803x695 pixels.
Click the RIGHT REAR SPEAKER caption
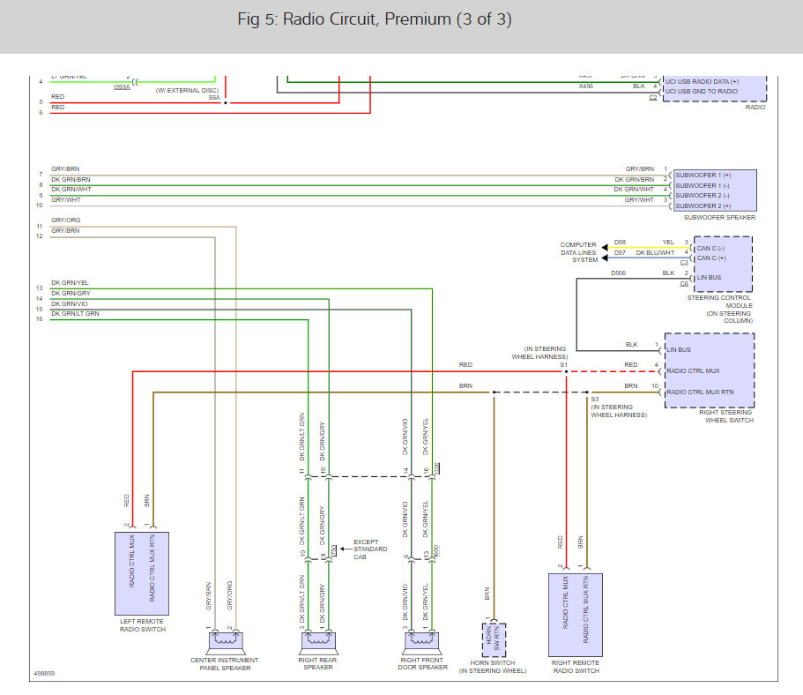click(317, 664)
